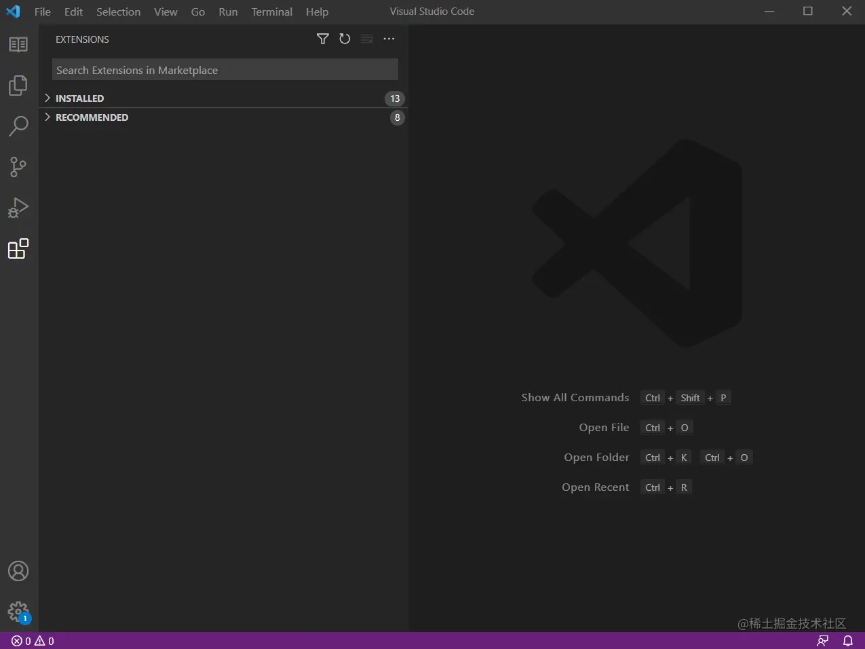This screenshot has height=649, width=865.
Task: Expand the INSTALLED section
Action: [225, 98]
